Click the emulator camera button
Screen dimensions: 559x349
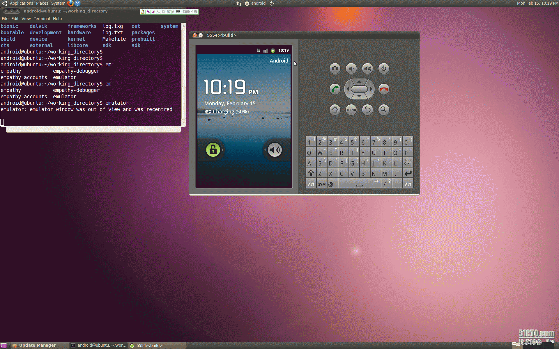[335, 69]
